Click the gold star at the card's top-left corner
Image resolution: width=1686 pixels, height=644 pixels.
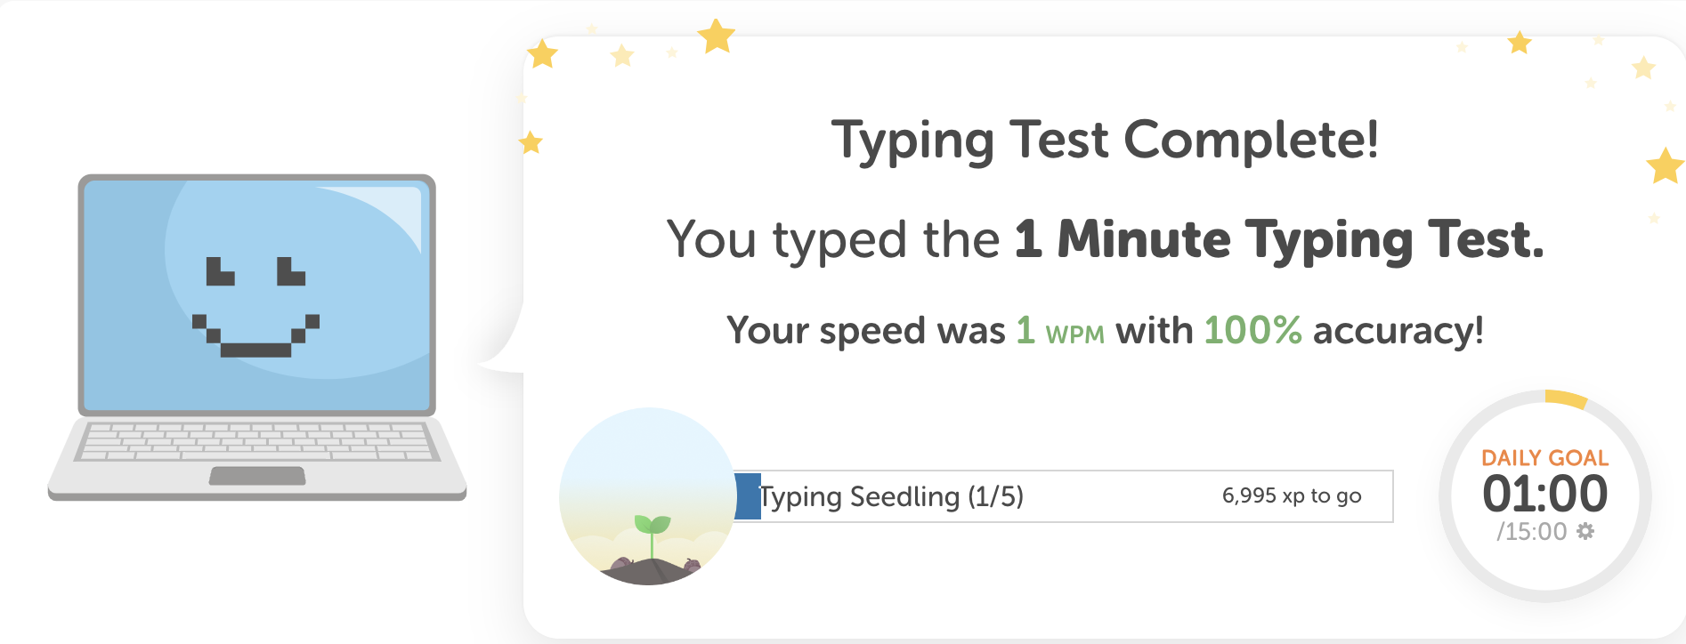542,54
